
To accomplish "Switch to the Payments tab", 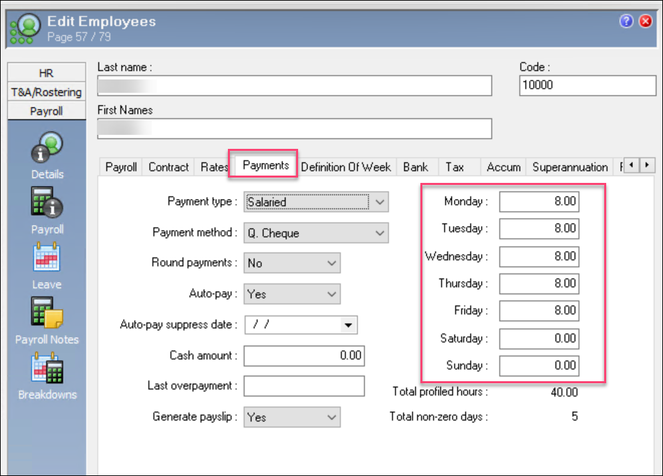I will 265,165.
